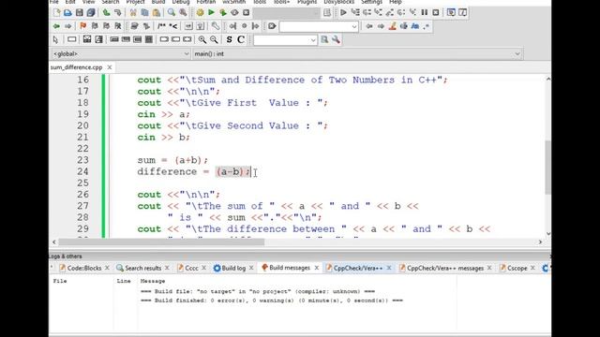600x337 pixels.
Task: Open the disabled build target dropdown
Action: [286, 12]
